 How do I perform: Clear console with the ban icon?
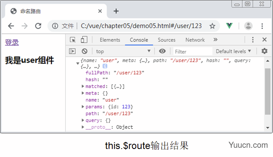click(x=85, y=51)
